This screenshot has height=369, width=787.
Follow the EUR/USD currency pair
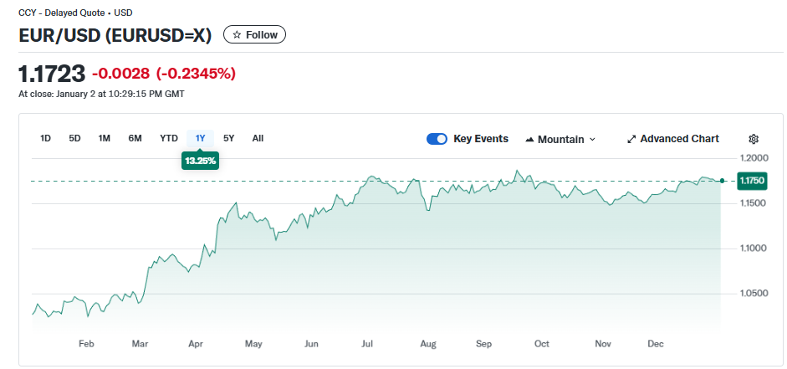tap(255, 34)
